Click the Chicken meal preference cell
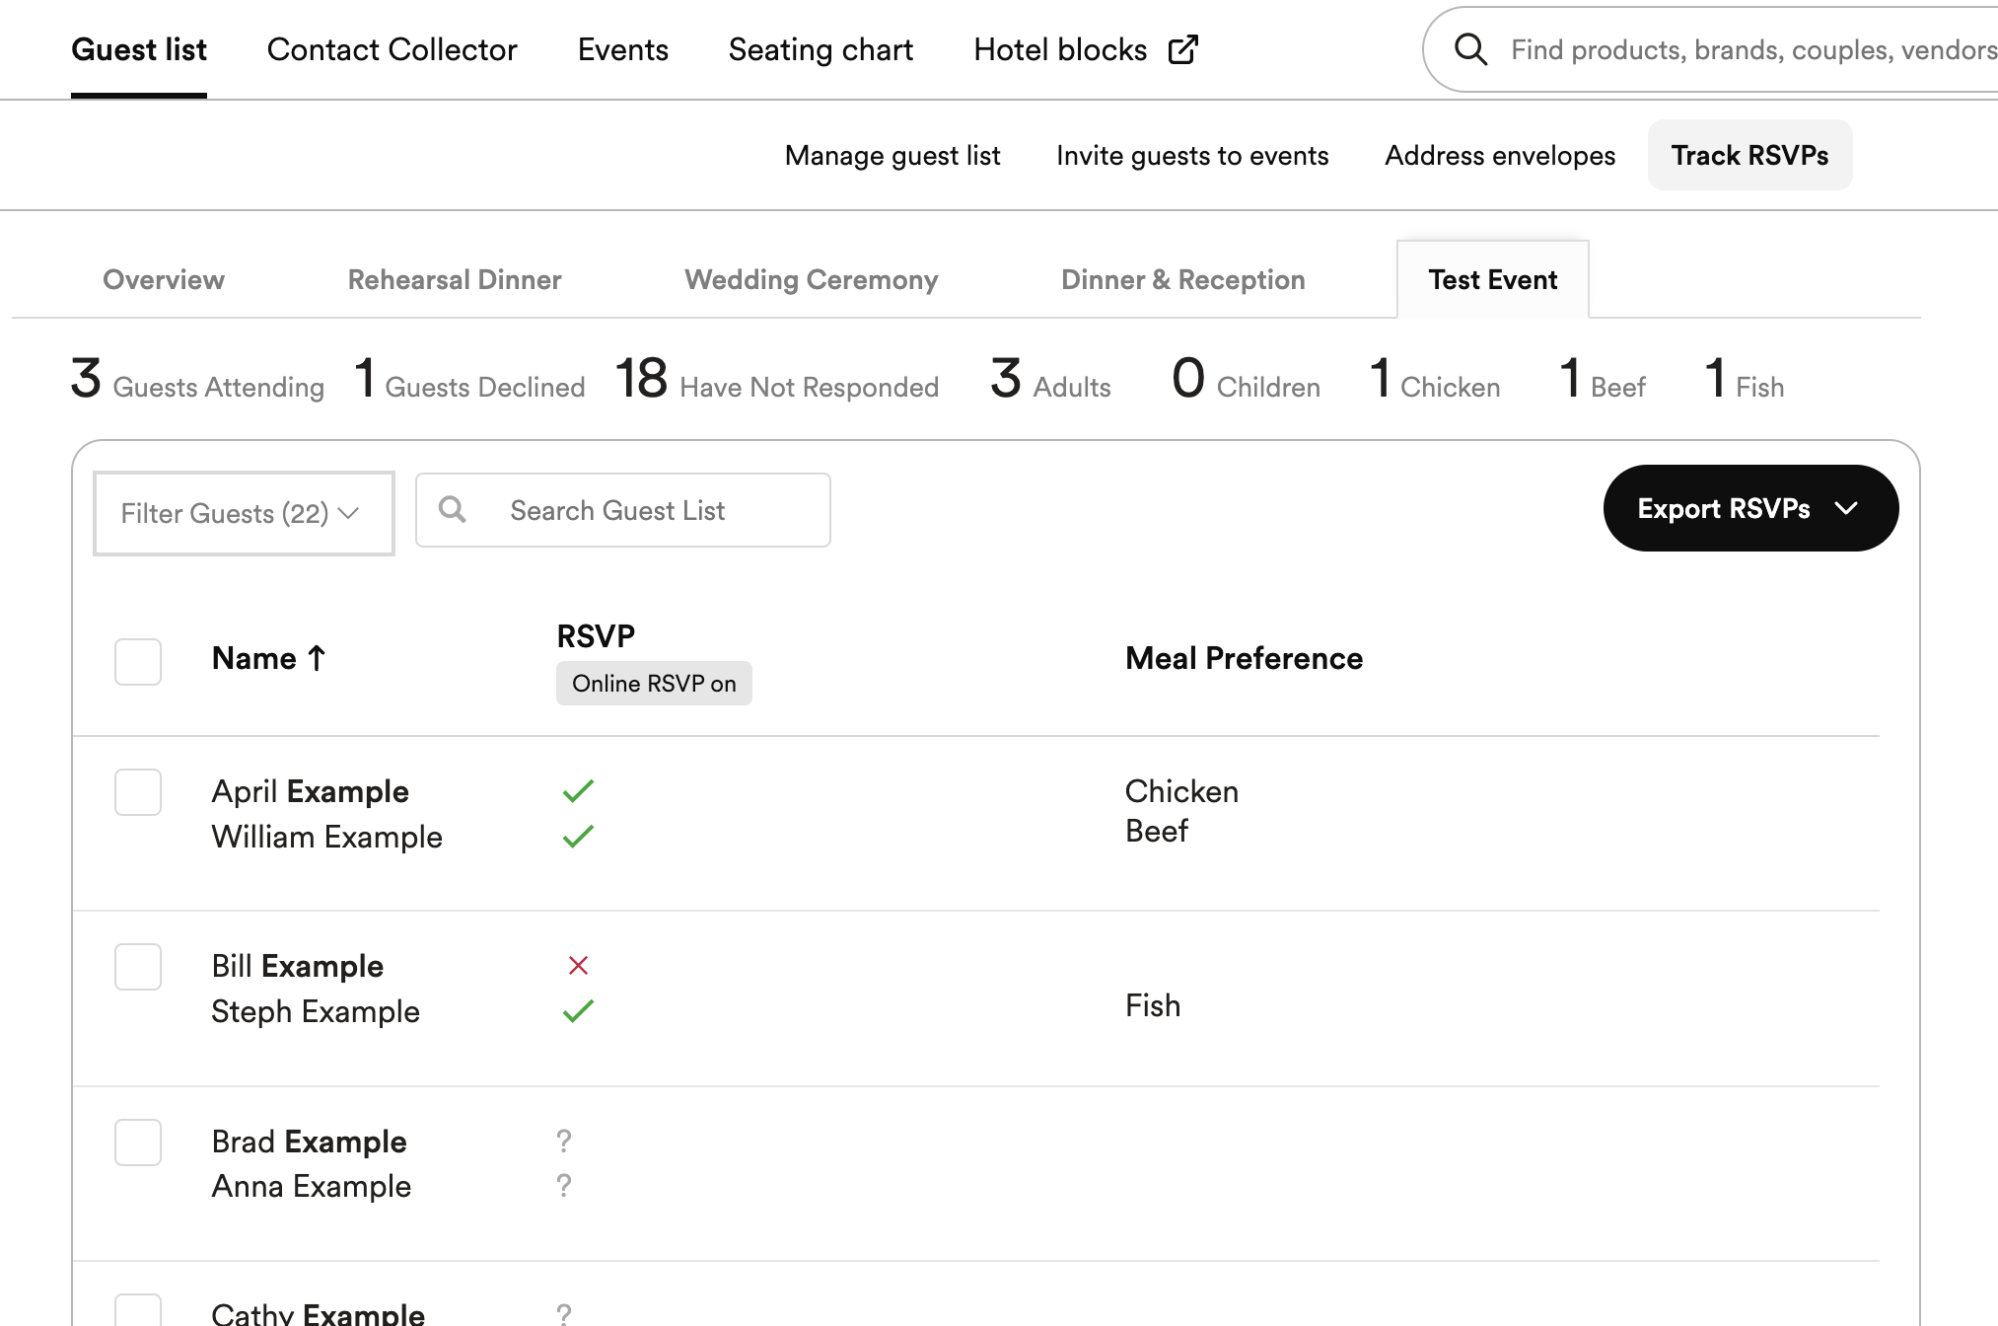 [1181, 791]
